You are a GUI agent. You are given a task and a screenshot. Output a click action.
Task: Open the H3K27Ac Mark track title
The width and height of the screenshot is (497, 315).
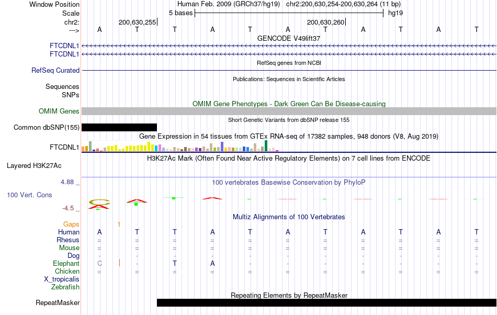289,159
